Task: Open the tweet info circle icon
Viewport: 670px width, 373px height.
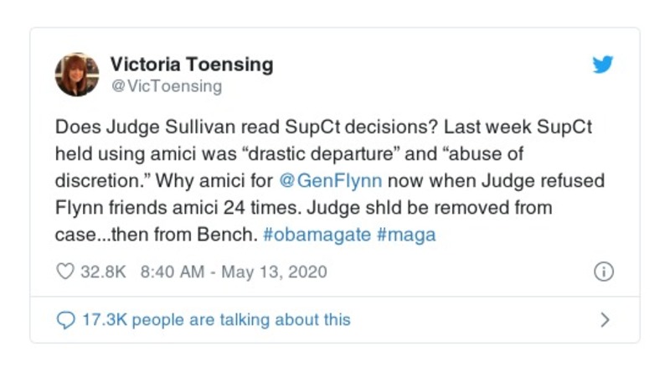Action: click(603, 272)
